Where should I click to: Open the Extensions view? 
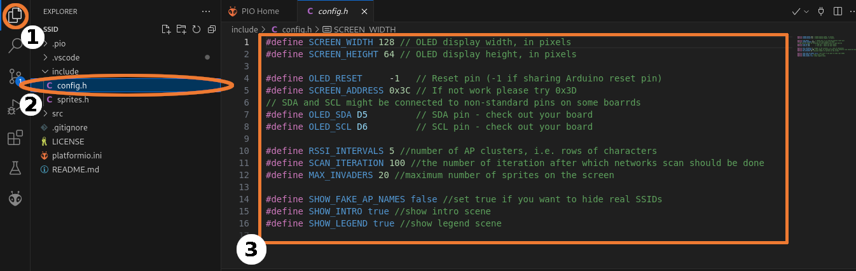point(15,138)
